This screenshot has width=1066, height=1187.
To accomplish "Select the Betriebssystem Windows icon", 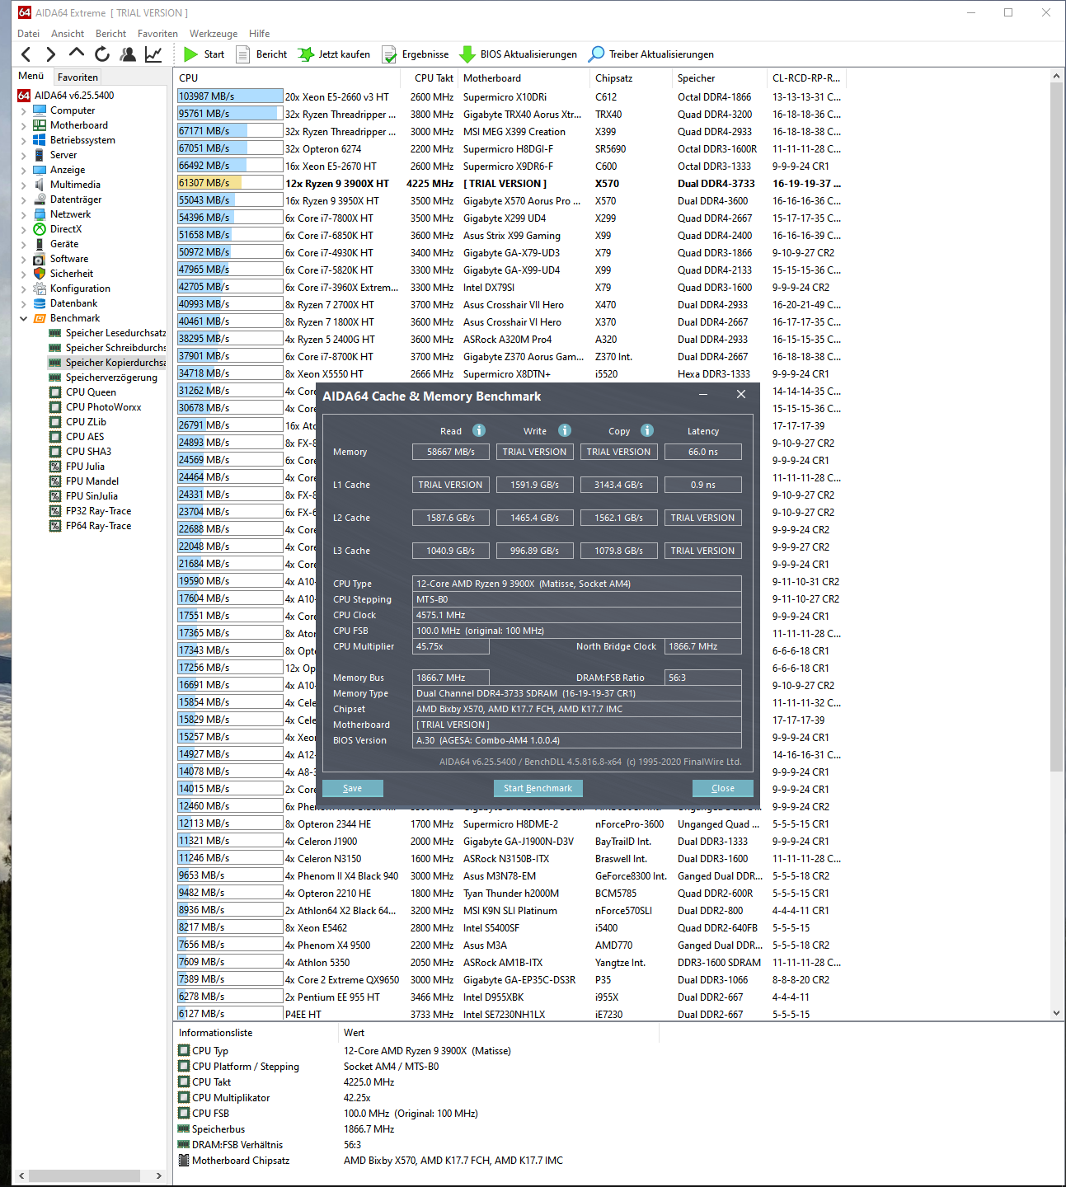I will 40,140.
